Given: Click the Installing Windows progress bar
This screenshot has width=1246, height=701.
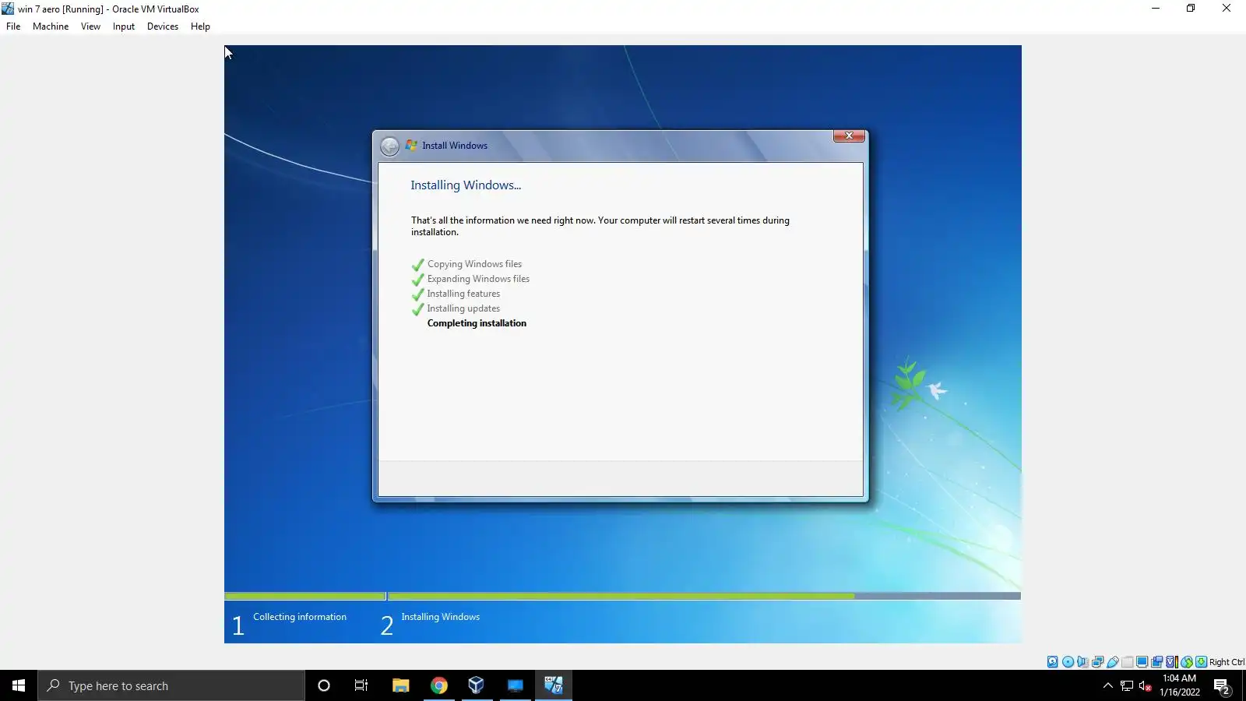Looking at the screenshot, I should [705, 596].
